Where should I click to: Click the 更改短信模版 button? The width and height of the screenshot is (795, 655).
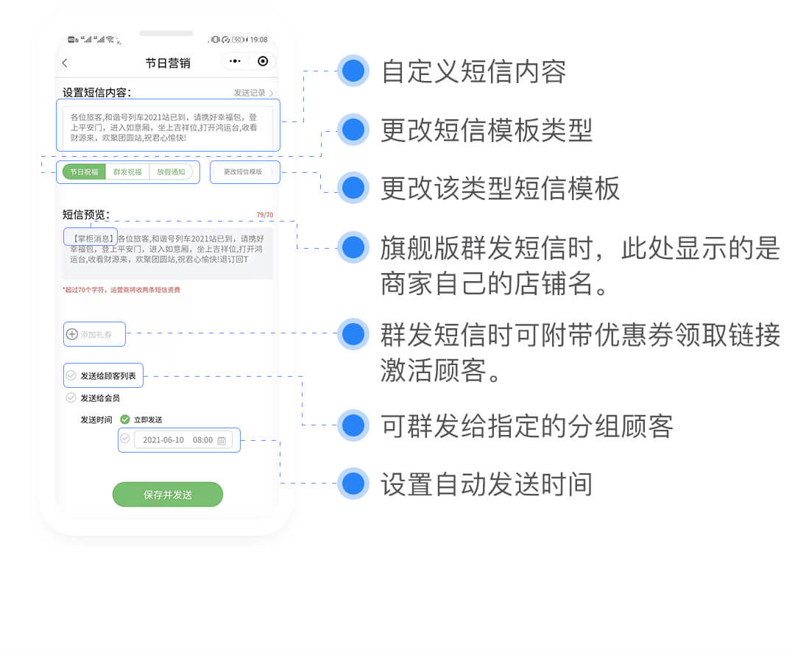(243, 172)
